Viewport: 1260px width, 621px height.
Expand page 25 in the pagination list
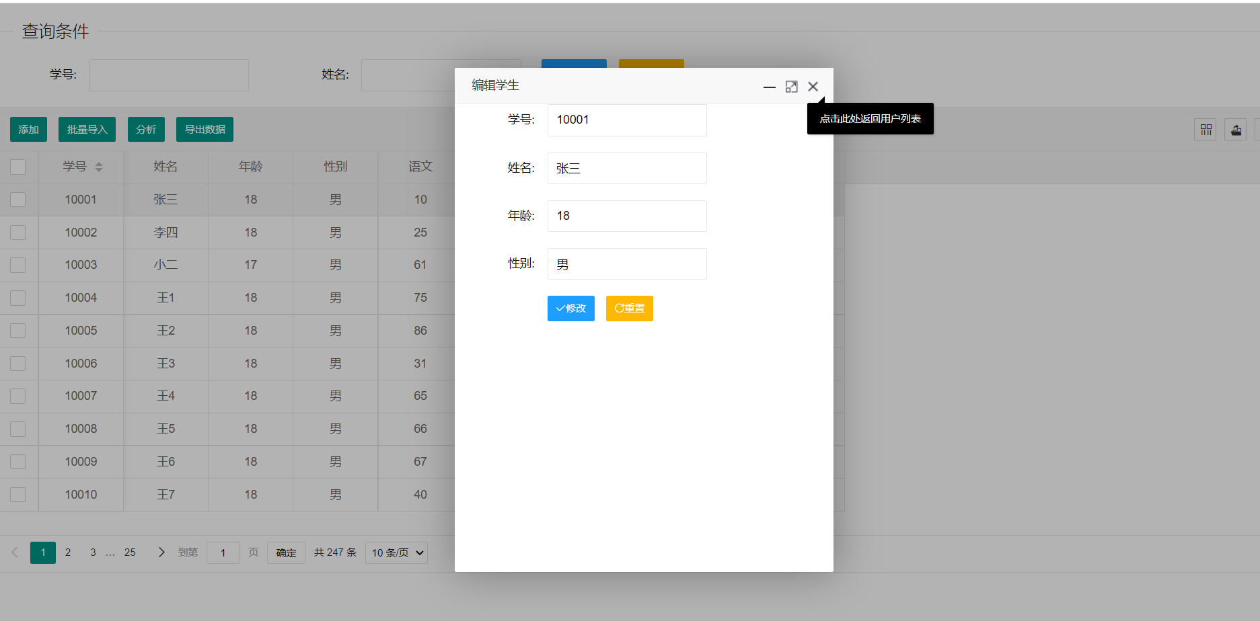click(x=130, y=552)
